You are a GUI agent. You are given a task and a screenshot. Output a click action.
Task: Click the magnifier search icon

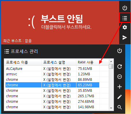tap(119, 107)
